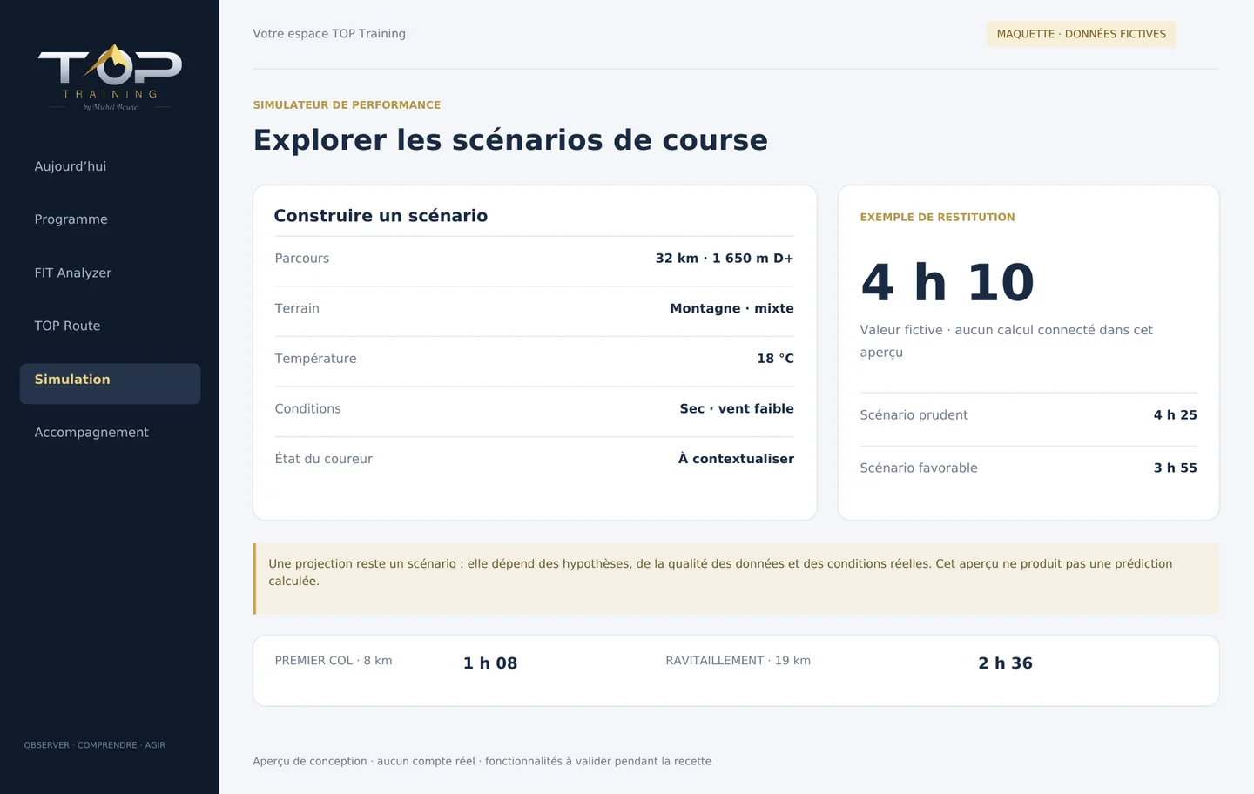Select the Simulation menu item
The height and width of the screenshot is (794, 1254).
pyautogui.click(x=110, y=383)
